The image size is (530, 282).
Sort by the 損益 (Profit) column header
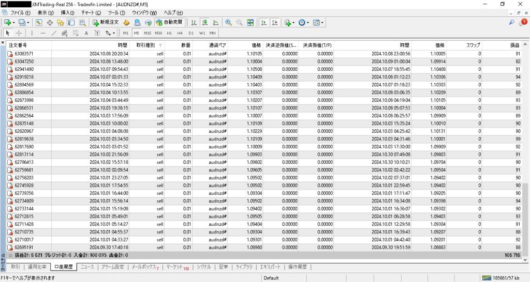pyautogui.click(x=514, y=45)
